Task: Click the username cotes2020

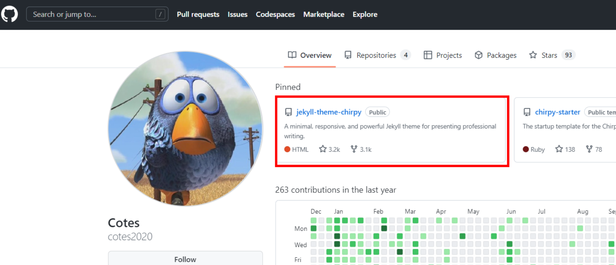Action: coord(130,237)
